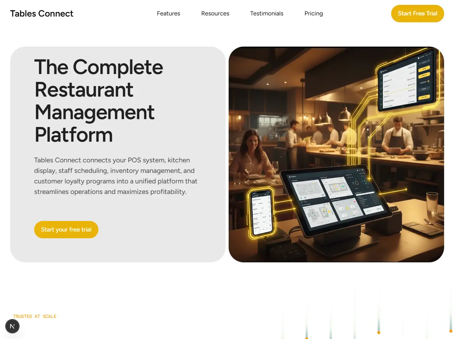
Task: Open the Resources navigation item
Action: (x=215, y=14)
